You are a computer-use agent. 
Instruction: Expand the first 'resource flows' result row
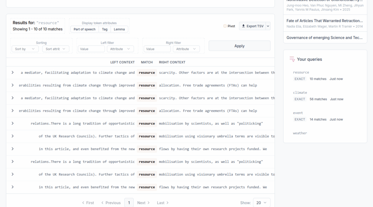[13, 149]
